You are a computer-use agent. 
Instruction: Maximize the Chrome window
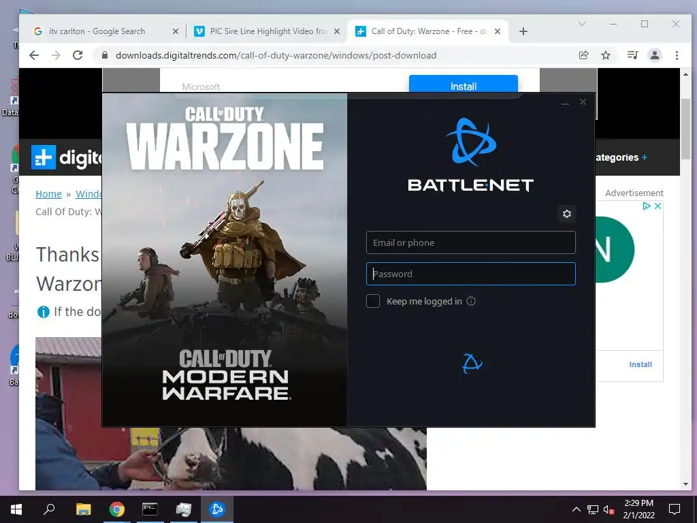[645, 24]
